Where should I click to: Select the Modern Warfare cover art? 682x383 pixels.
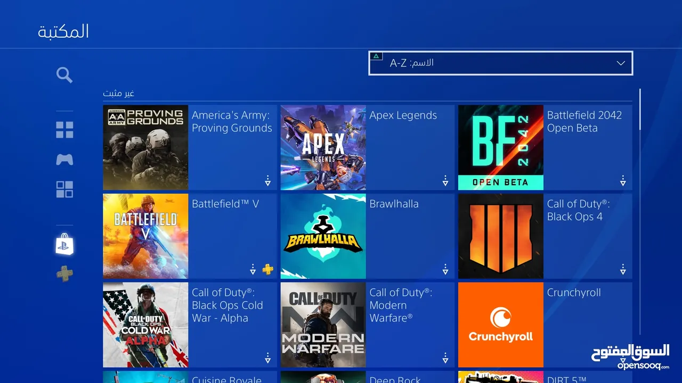coord(323,325)
